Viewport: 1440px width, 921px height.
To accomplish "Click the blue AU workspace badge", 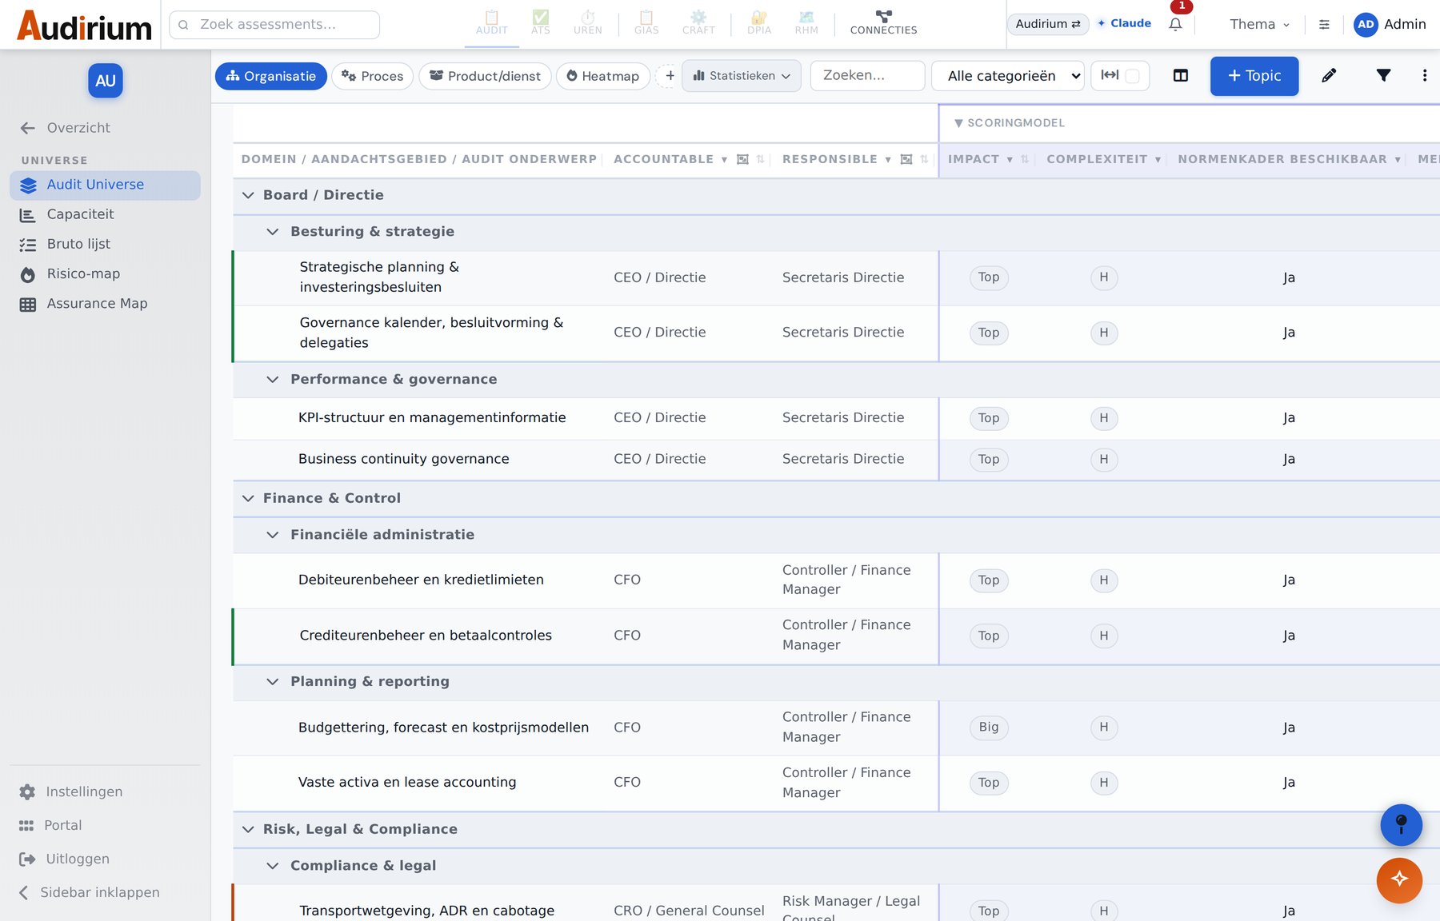I will click(x=106, y=81).
